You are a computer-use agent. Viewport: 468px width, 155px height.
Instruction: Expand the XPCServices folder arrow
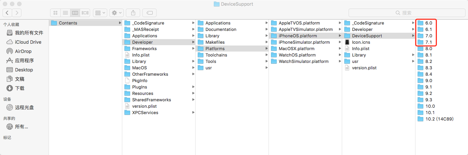coord(193,113)
